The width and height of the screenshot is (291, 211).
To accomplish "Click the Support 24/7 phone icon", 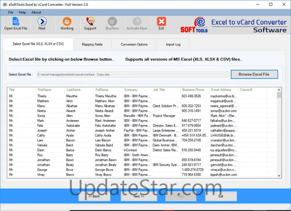I will (90, 21).
